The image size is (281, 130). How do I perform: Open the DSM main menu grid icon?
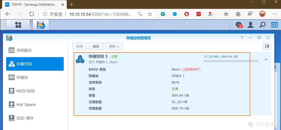click(18, 25)
